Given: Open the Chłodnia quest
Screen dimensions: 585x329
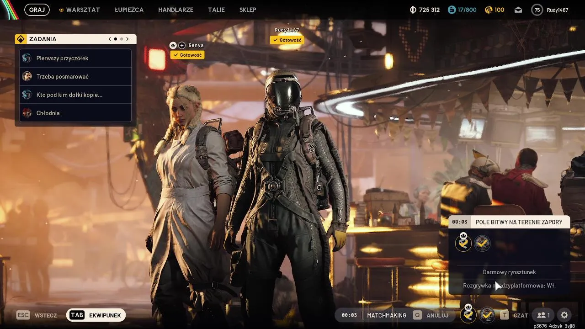Looking at the screenshot, I should click(x=75, y=113).
